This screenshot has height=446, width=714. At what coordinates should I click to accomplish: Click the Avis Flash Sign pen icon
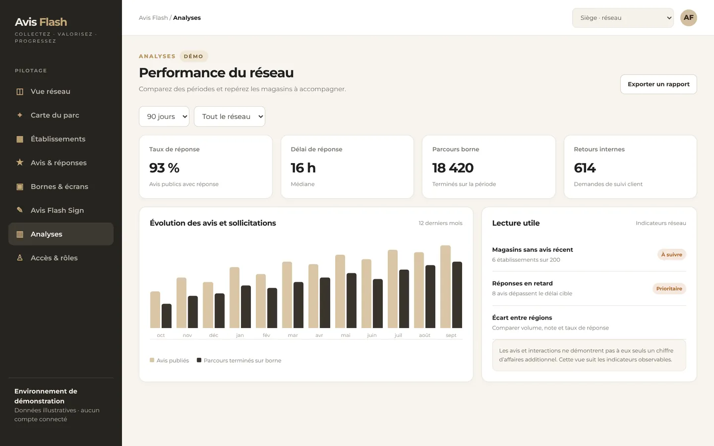(x=20, y=210)
